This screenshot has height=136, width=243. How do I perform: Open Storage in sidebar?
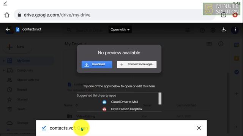[23, 123]
